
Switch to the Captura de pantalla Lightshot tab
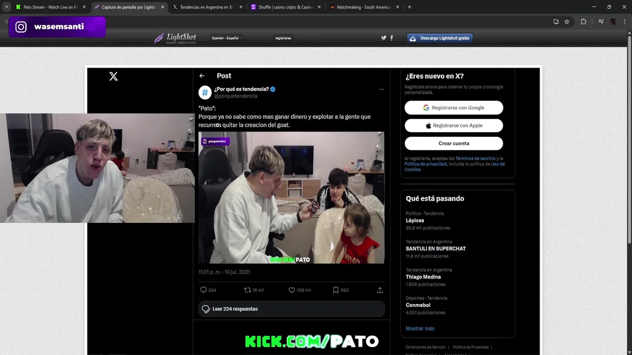click(128, 7)
